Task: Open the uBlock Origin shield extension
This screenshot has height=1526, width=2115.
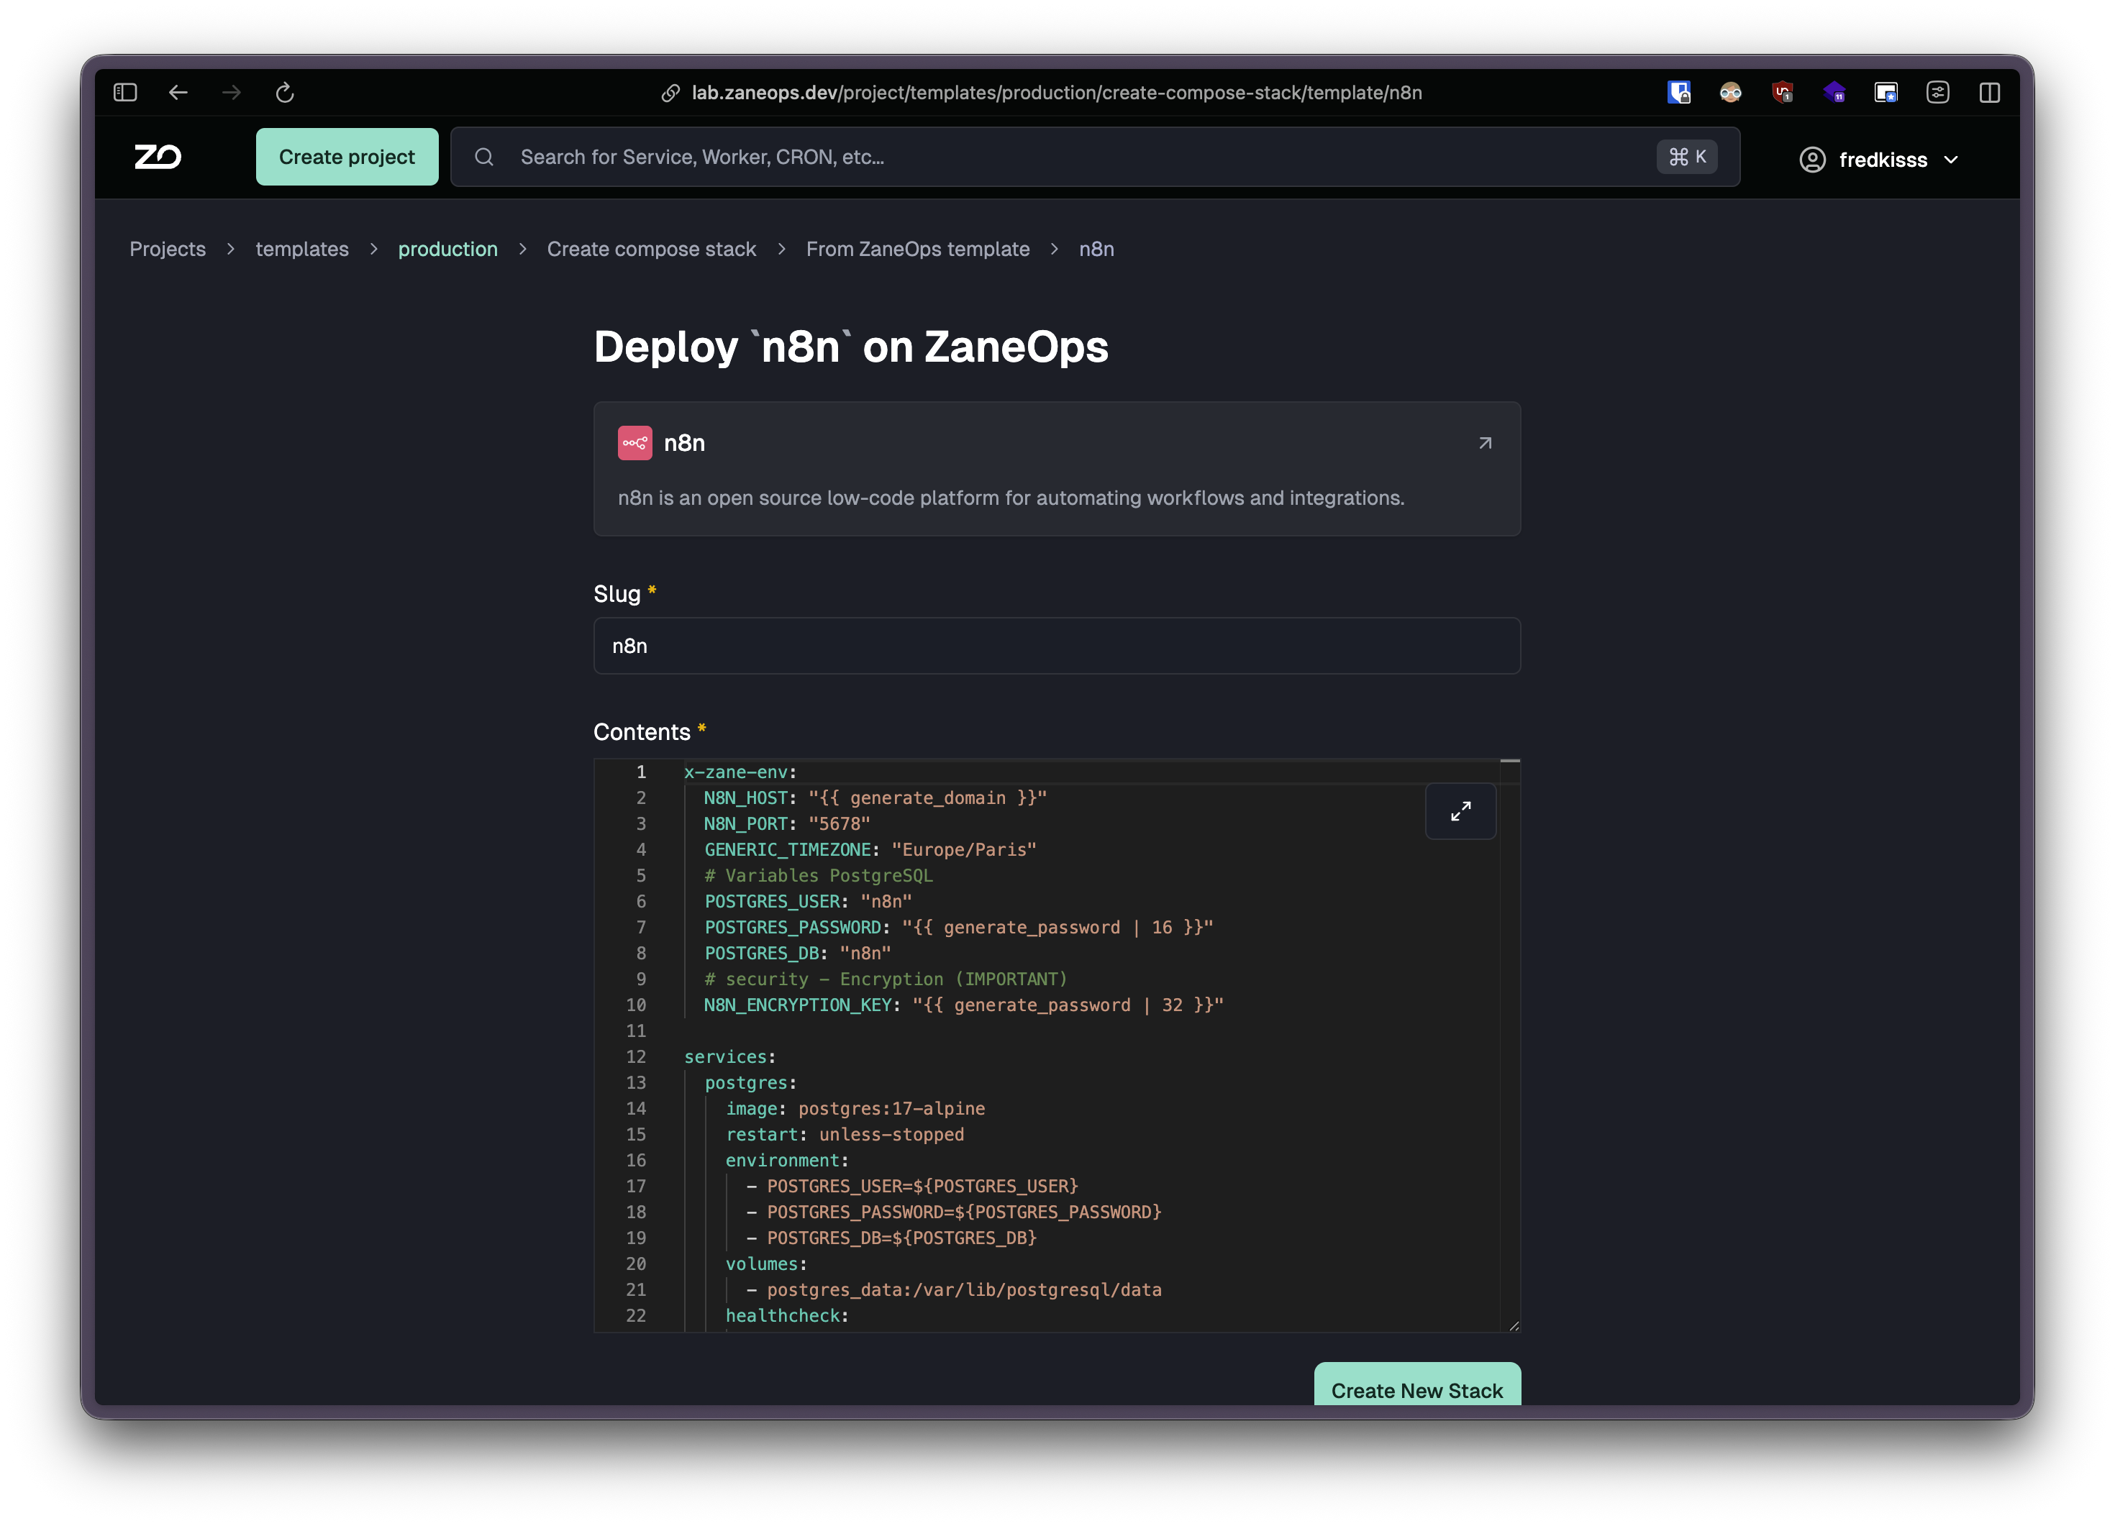Action: 1783,92
